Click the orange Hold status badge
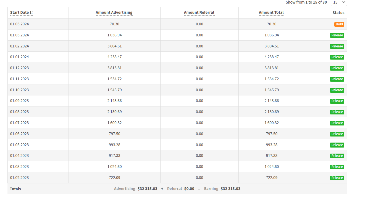The height and width of the screenshot is (198, 365). point(339,24)
